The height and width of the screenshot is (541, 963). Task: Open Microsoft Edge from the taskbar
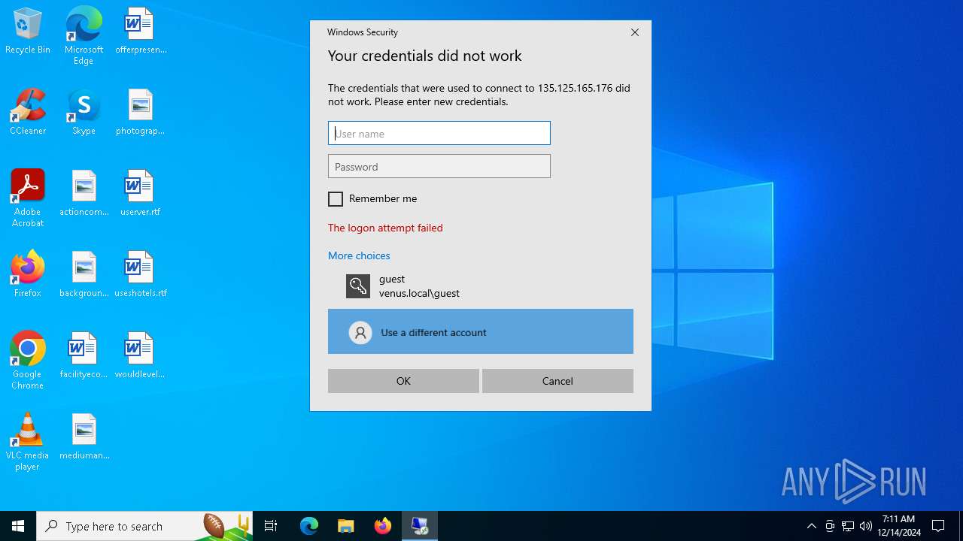309,526
